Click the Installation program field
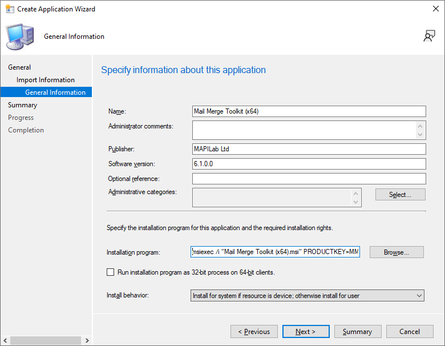Image resolution: width=445 pixels, height=346 pixels. tap(276, 252)
